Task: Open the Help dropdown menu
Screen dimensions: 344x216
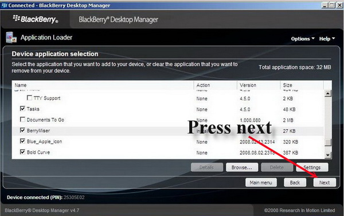Action: (x=327, y=38)
